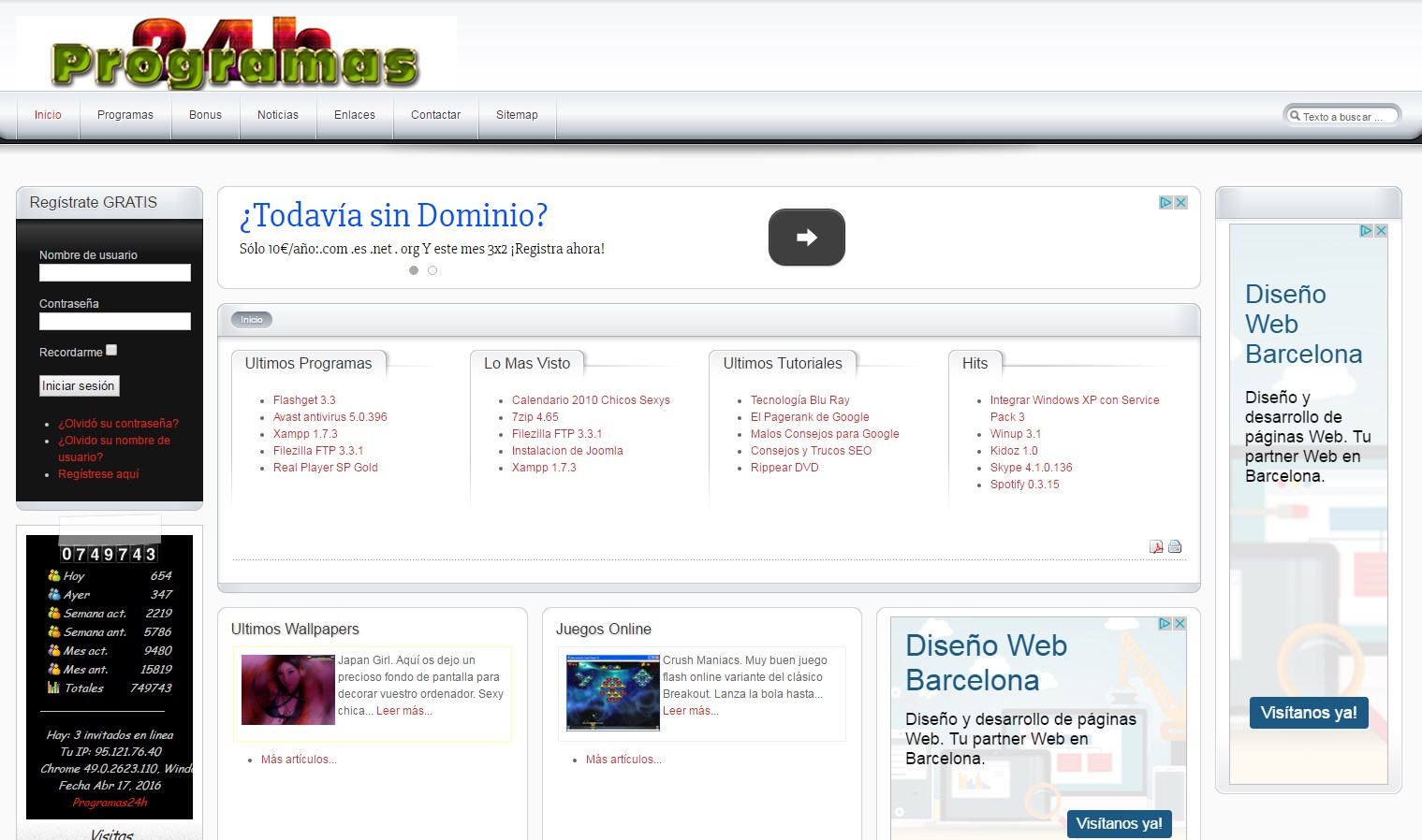The height and width of the screenshot is (840, 1422).
Task: Click the print page icon
Action: pyautogui.click(x=1175, y=546)
